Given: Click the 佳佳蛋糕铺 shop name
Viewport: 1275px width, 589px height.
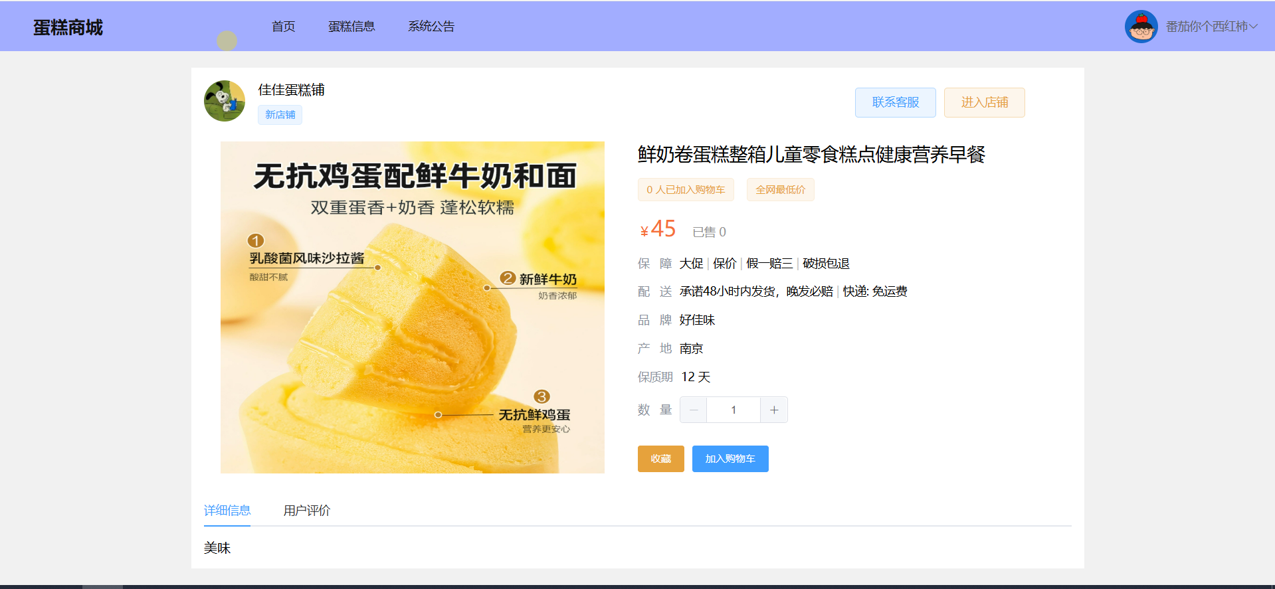Looking at the screenshot, I should (291, 90).
